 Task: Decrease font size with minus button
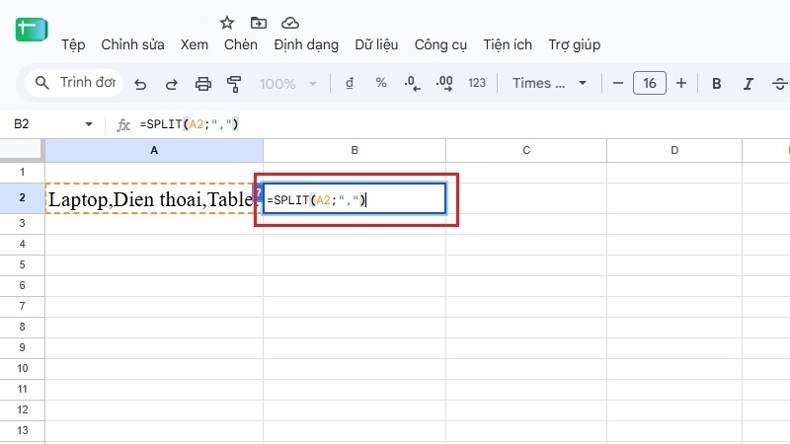pos(618,83)
